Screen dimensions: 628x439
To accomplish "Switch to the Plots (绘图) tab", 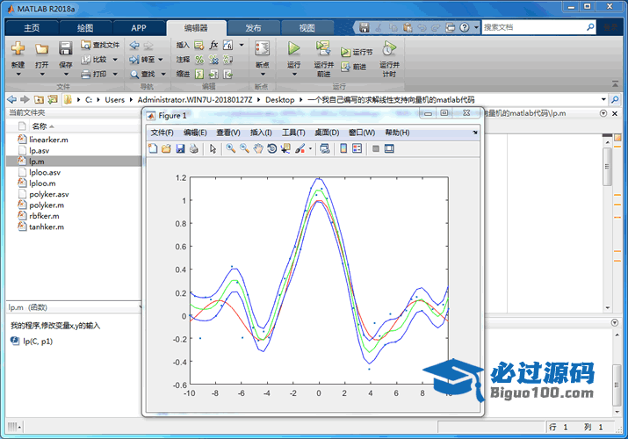I will 85,28.
